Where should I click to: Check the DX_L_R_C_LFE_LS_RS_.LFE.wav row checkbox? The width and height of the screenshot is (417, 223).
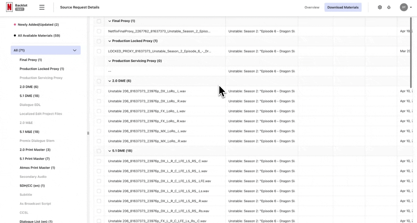tap(99, 181)
